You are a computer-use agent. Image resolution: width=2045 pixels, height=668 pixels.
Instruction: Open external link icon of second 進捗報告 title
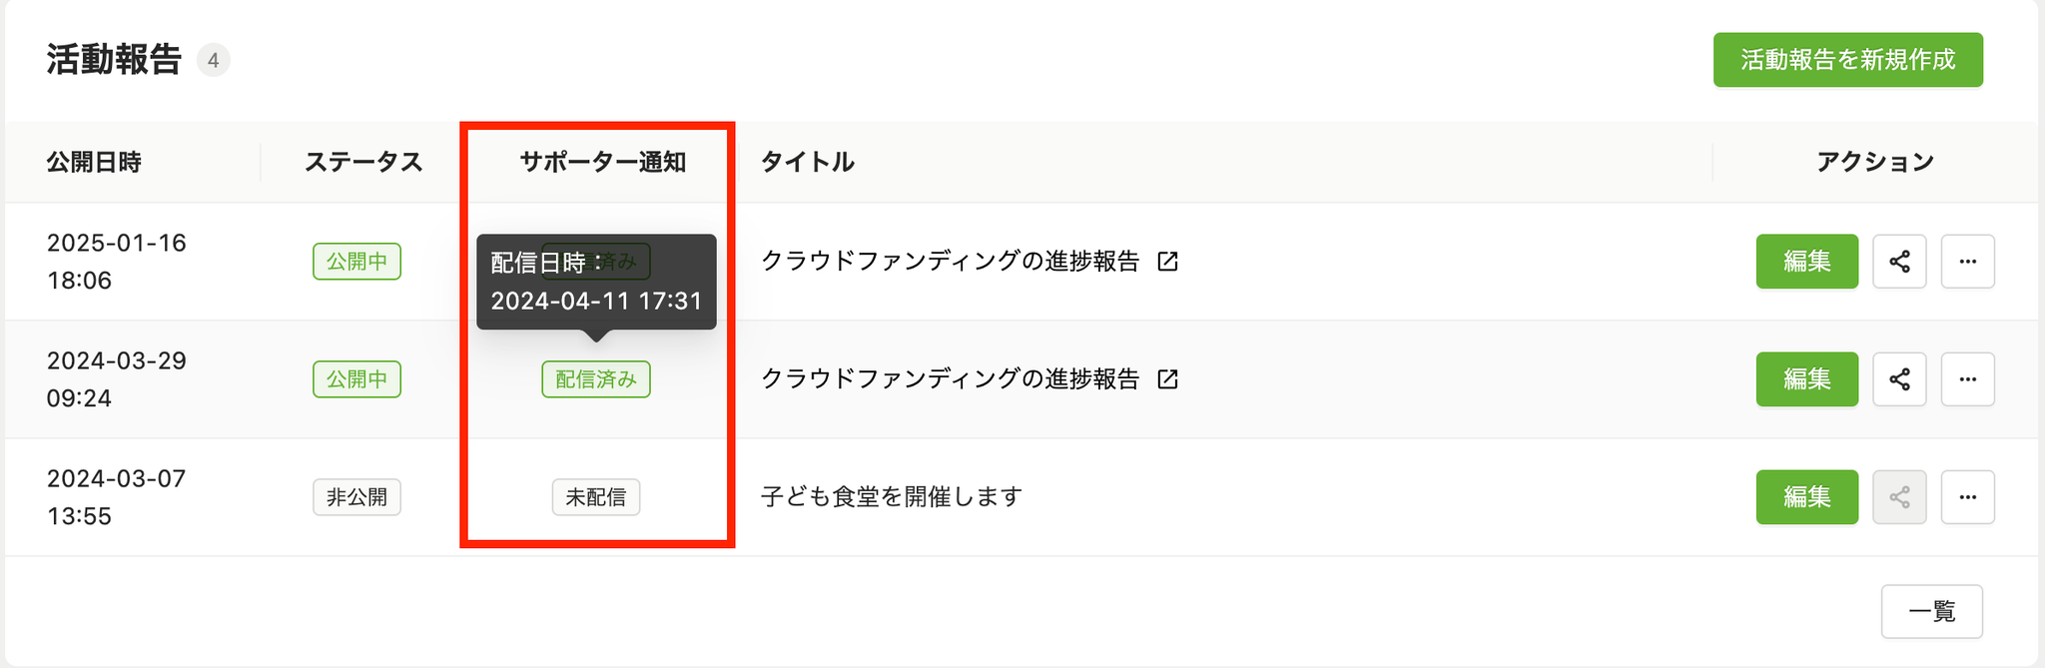click(x=1167, y=379)
